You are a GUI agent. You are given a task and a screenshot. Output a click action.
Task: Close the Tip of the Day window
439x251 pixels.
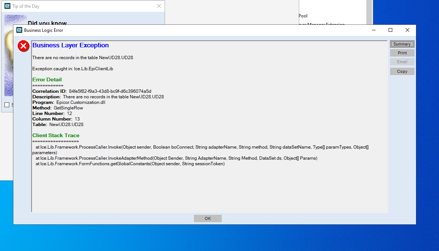(x=159, y=6)
